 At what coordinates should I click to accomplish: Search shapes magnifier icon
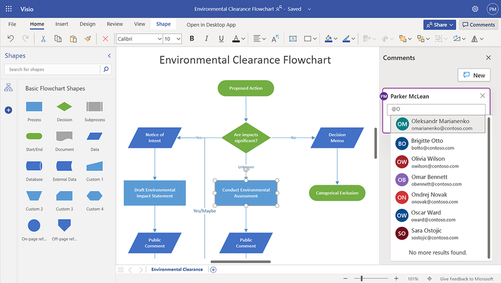pos(106,69)
